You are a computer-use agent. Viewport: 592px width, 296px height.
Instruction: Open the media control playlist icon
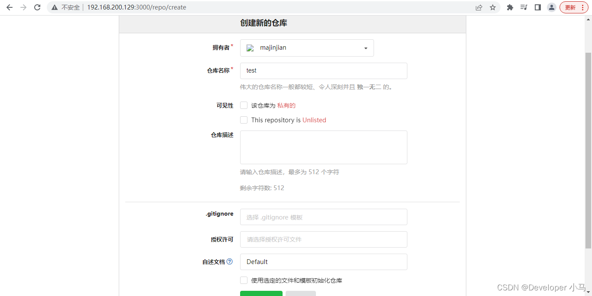point(524,7)
